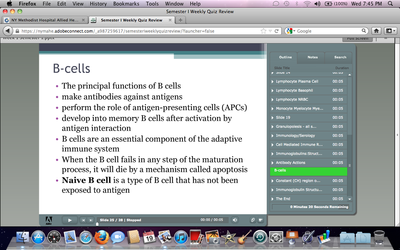
Task: Select The End slide in outline
Action: pyautogui.click(x=283, y=199)
